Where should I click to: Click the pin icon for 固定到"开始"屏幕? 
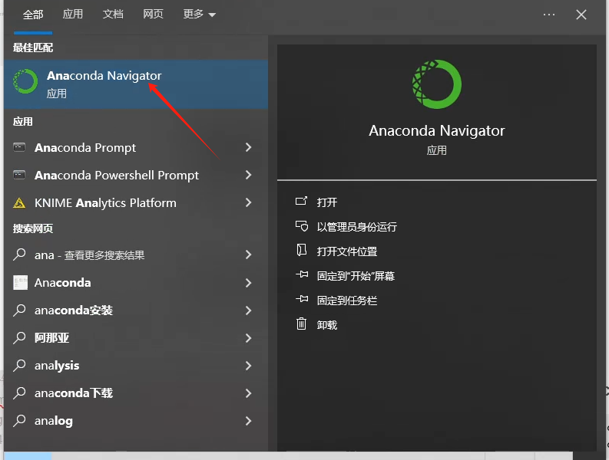click(302, 275)
